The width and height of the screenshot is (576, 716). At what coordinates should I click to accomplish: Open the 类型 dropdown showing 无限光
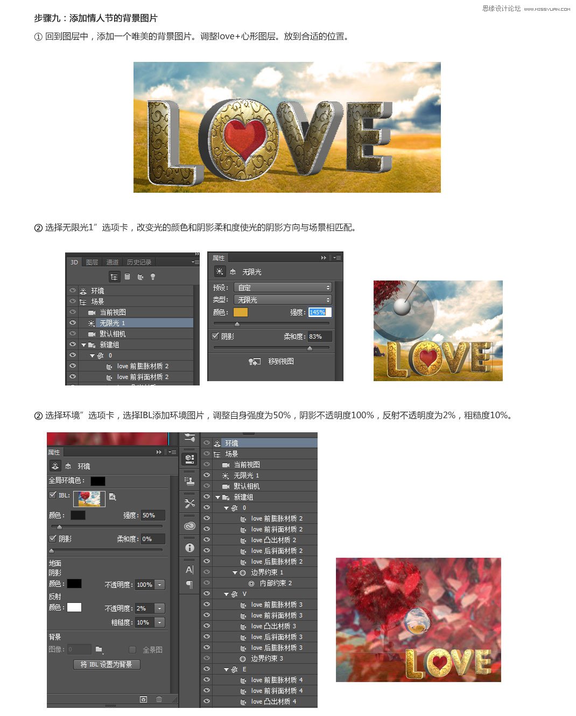point(283,299)
